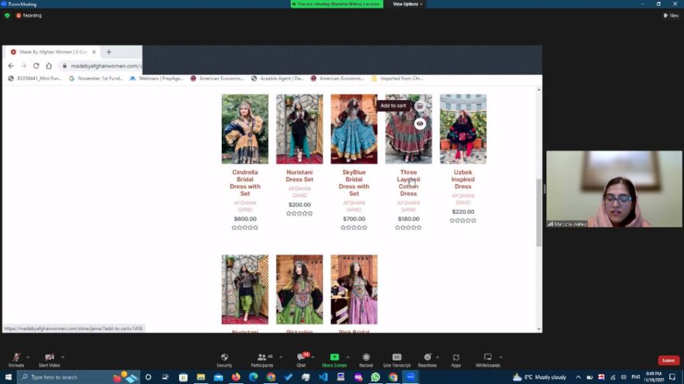The height and width of the screenshot is (384, 684).
Task: Open the 83358441_Mini-Fun bookmark
Action: [x=35, y=79]
